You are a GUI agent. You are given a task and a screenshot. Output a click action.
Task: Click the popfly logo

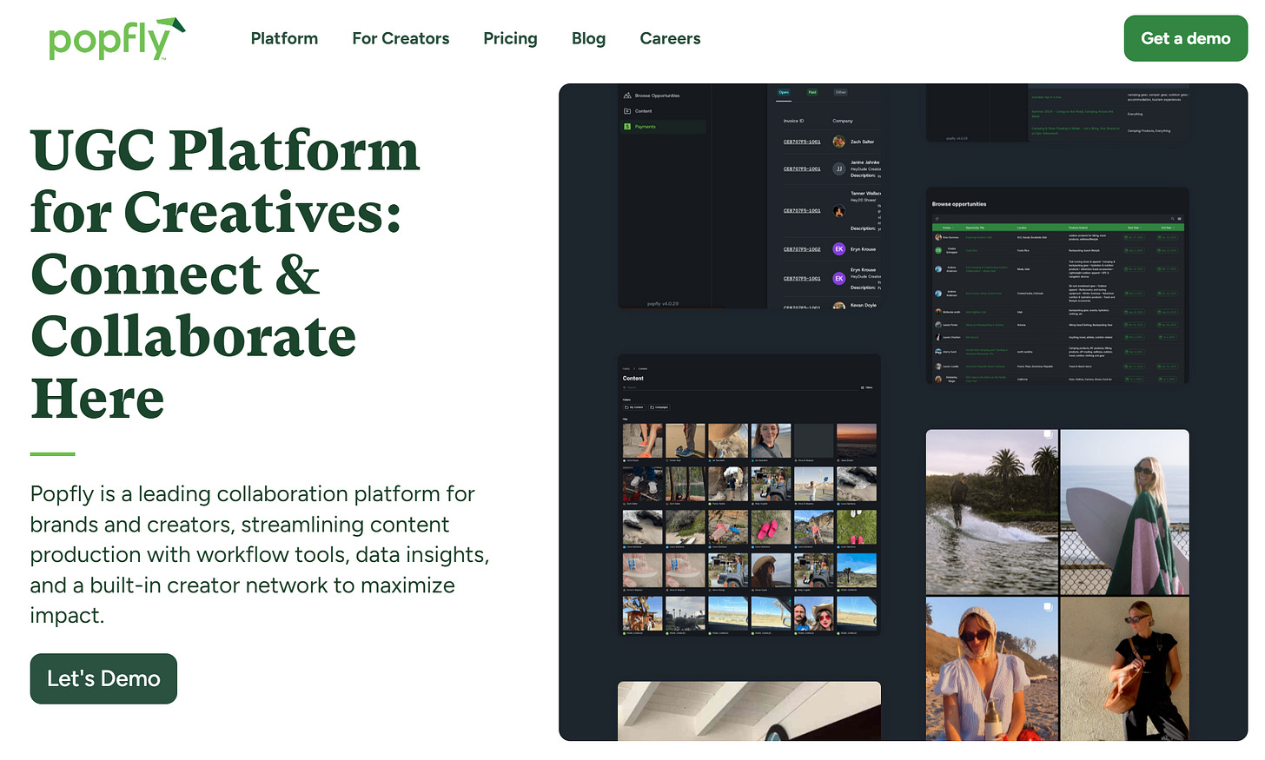pos(116,38)
